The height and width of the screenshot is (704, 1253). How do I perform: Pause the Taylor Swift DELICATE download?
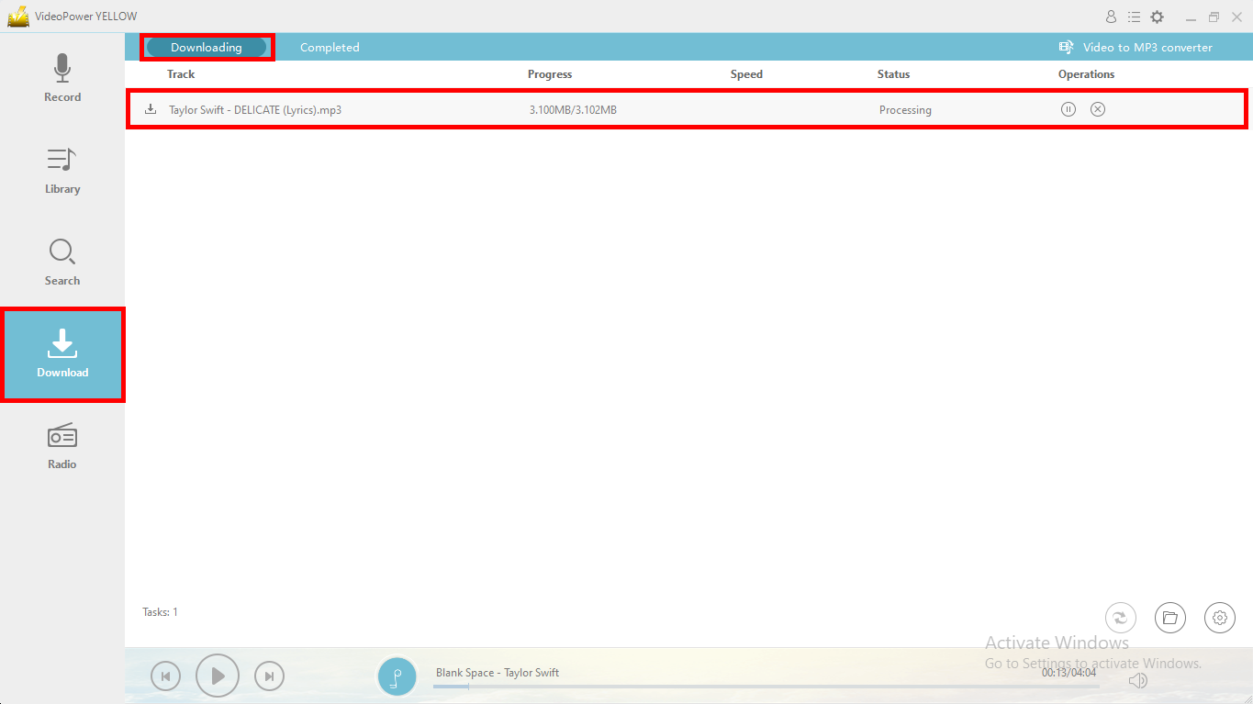click(x=1068, y=108)
